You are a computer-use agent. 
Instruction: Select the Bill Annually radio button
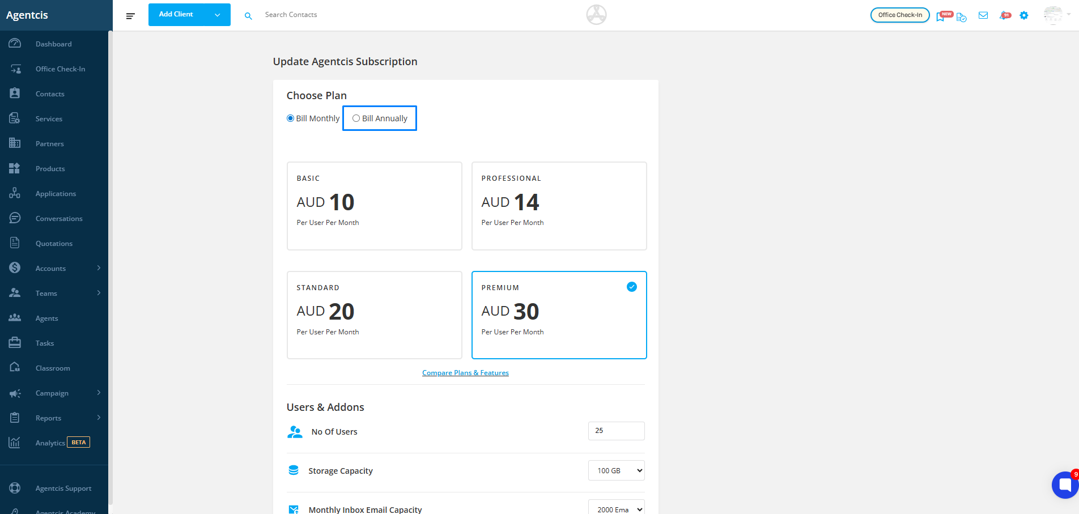coord(356,118)
